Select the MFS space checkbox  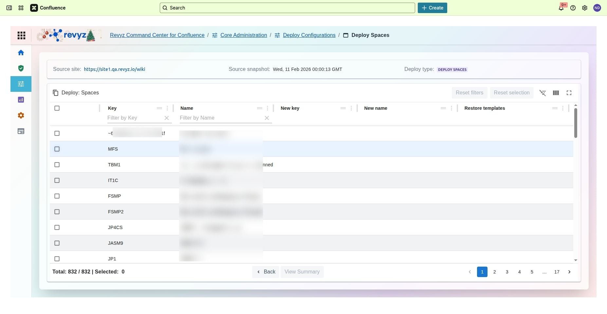[x=57, y=149]
